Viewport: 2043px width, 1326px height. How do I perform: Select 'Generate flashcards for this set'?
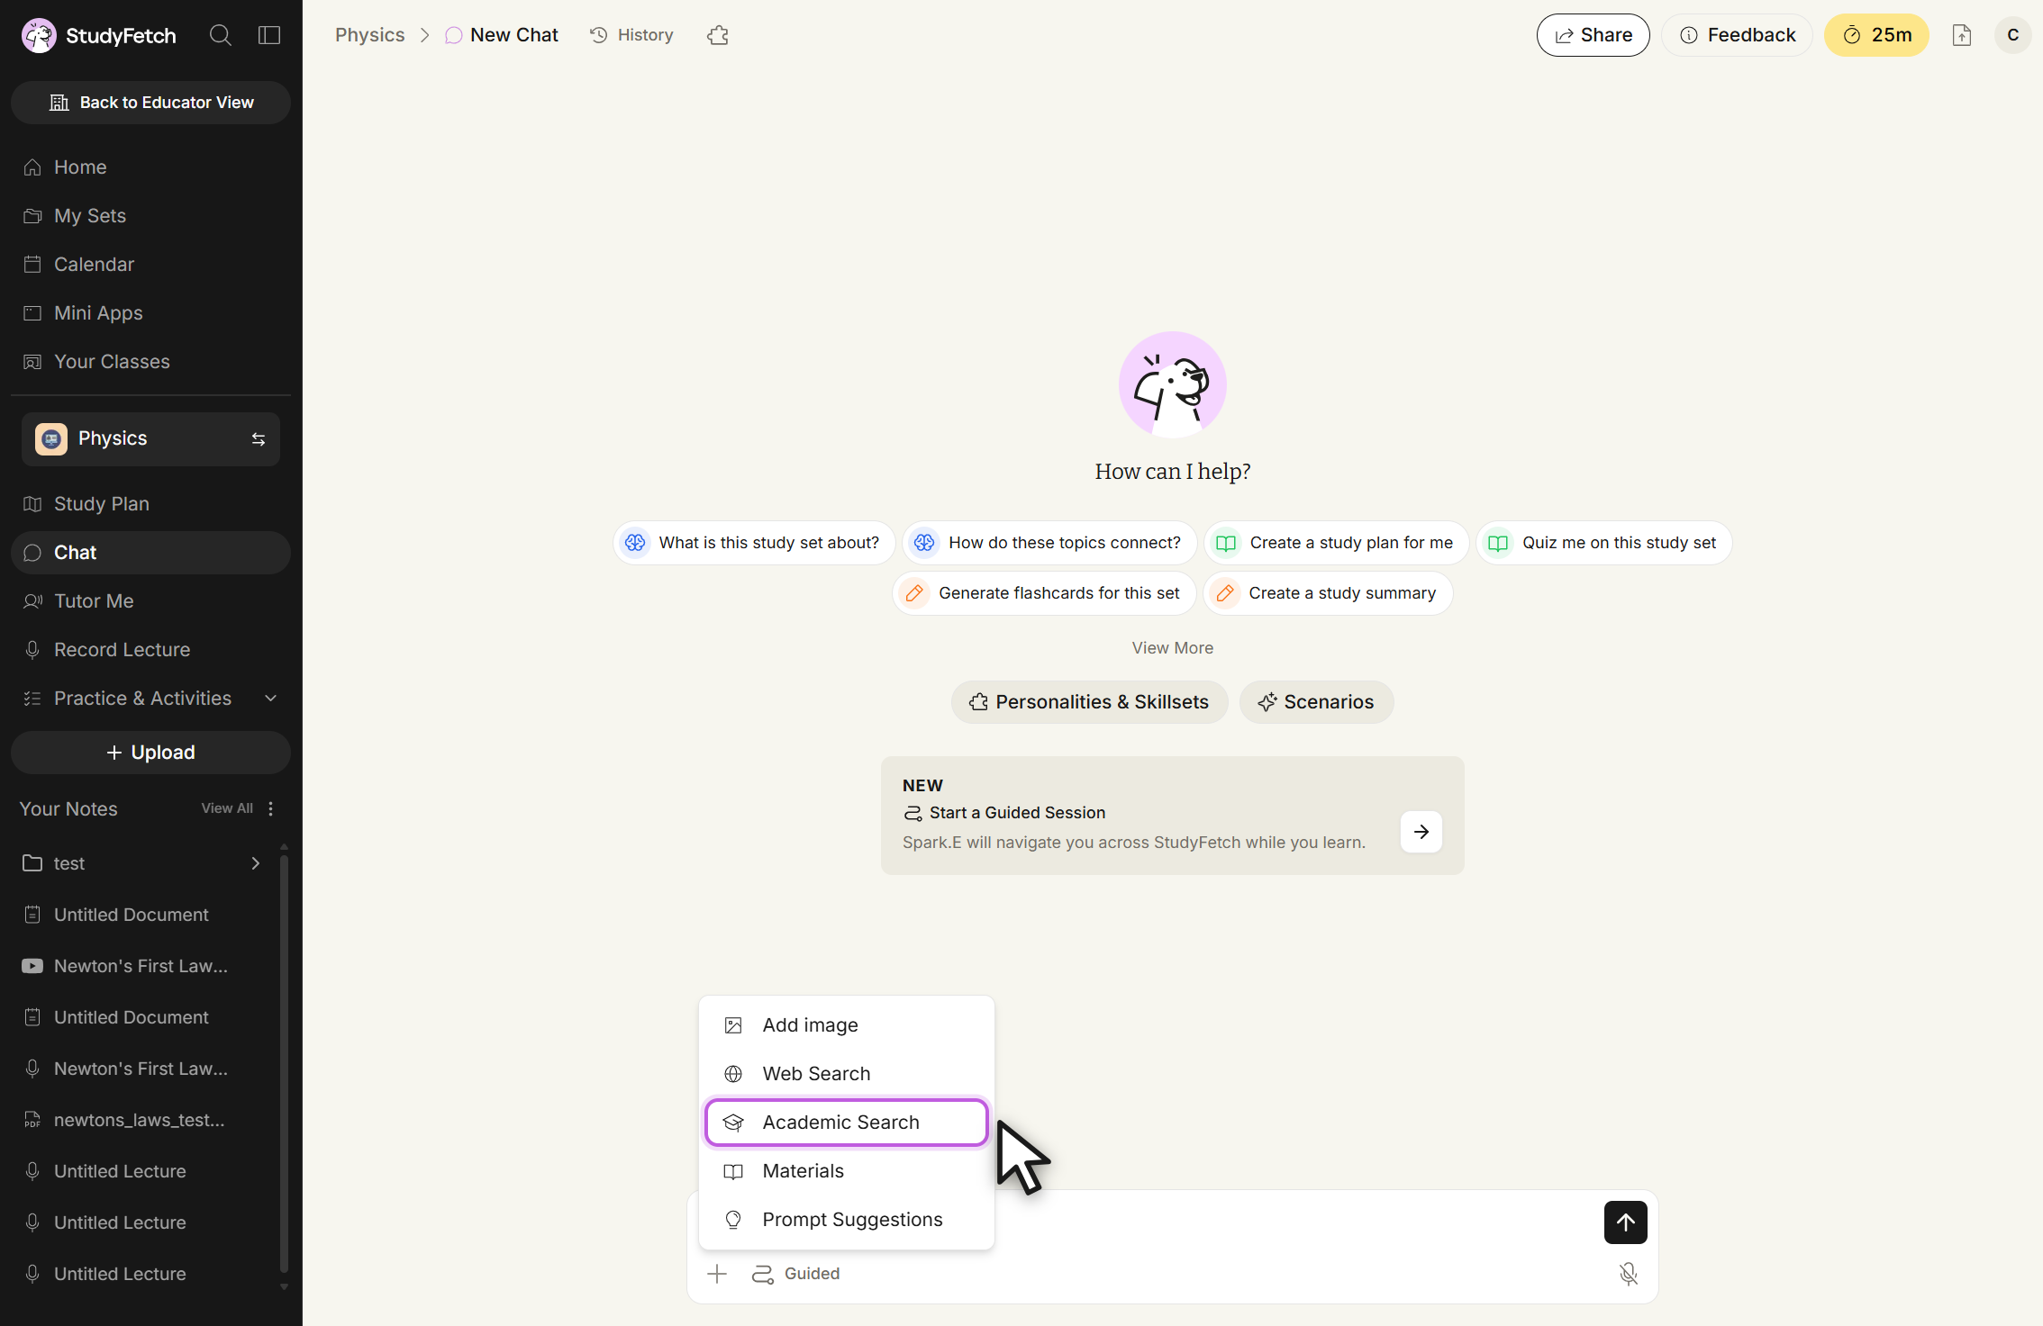pyautogui.click(x=1044, y=593)
